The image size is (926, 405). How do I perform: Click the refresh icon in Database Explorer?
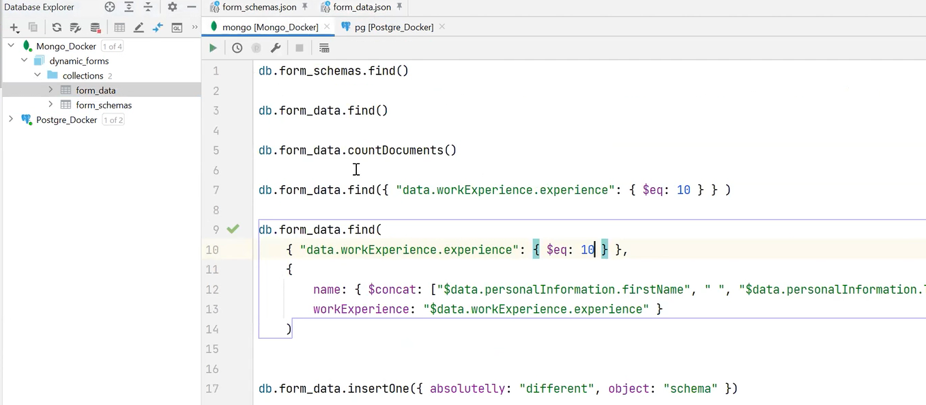pyautogui.click(x=57, y=27)
